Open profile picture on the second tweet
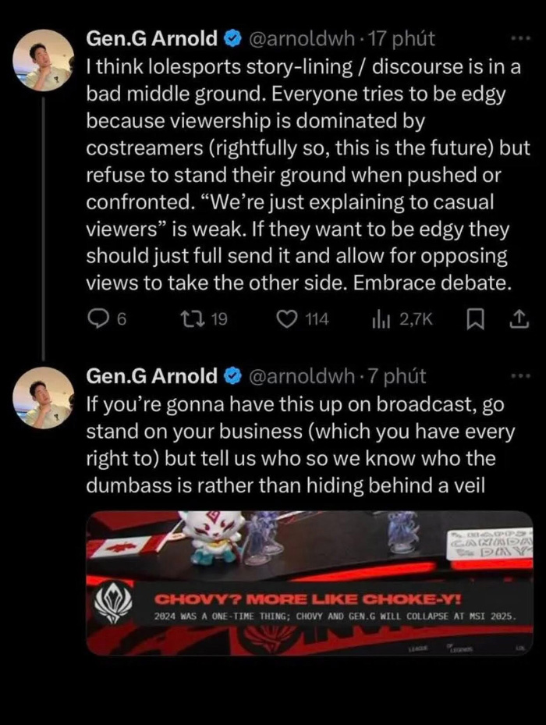 point(44,397)
